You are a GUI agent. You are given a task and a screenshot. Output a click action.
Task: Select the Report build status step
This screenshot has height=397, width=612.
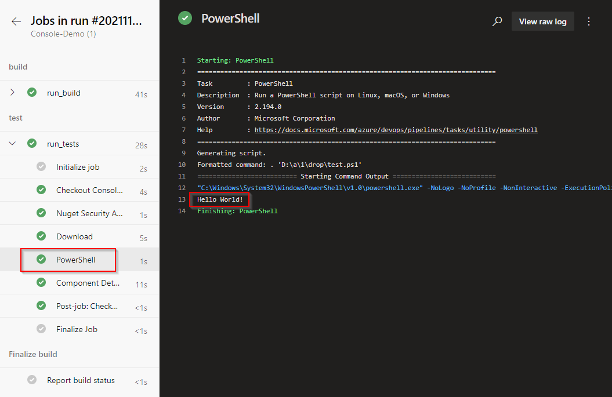point(81,380)
